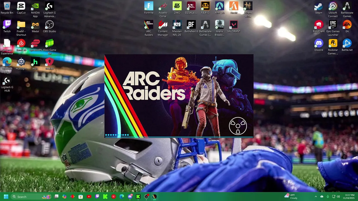Launch Battle.net desktop shortcut

[347, 45]
